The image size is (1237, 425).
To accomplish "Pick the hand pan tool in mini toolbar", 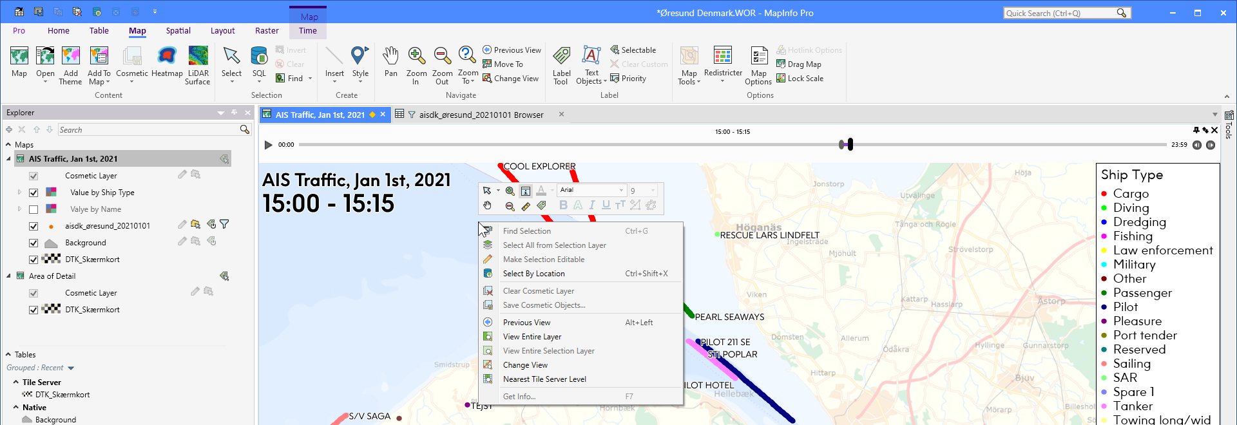I will (488, 205).
